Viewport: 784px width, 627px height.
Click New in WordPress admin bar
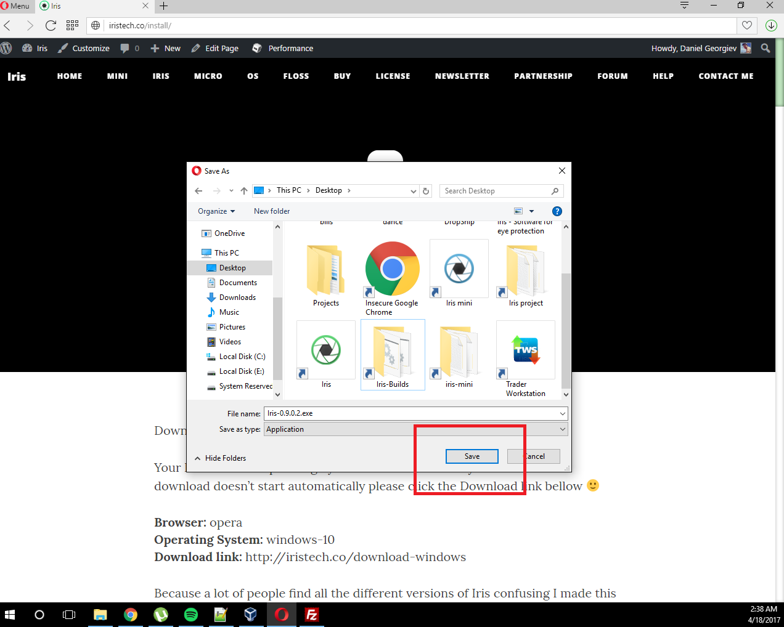pos(165,48)
